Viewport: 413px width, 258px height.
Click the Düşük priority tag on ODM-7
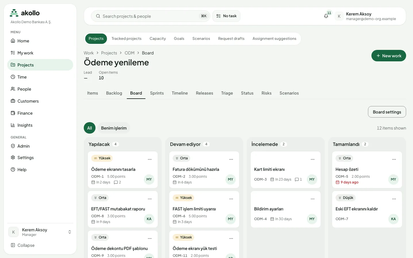[346, 198]
